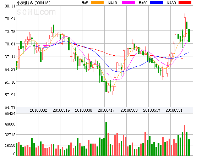Click the 80.11 price axis label
Viewport: 213px width, 156px height.
10,6
